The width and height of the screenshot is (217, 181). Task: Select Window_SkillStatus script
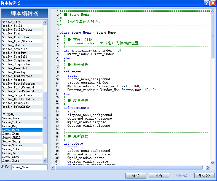[22, 29]
